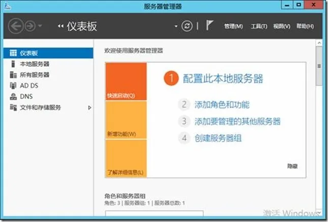Open the dropdown arrow beside refresh
328x222 pixels.
click(176, 26)
